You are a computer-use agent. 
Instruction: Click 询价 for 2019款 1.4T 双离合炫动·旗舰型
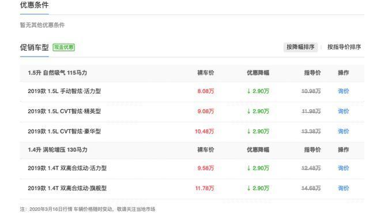(x=344, y=188)
